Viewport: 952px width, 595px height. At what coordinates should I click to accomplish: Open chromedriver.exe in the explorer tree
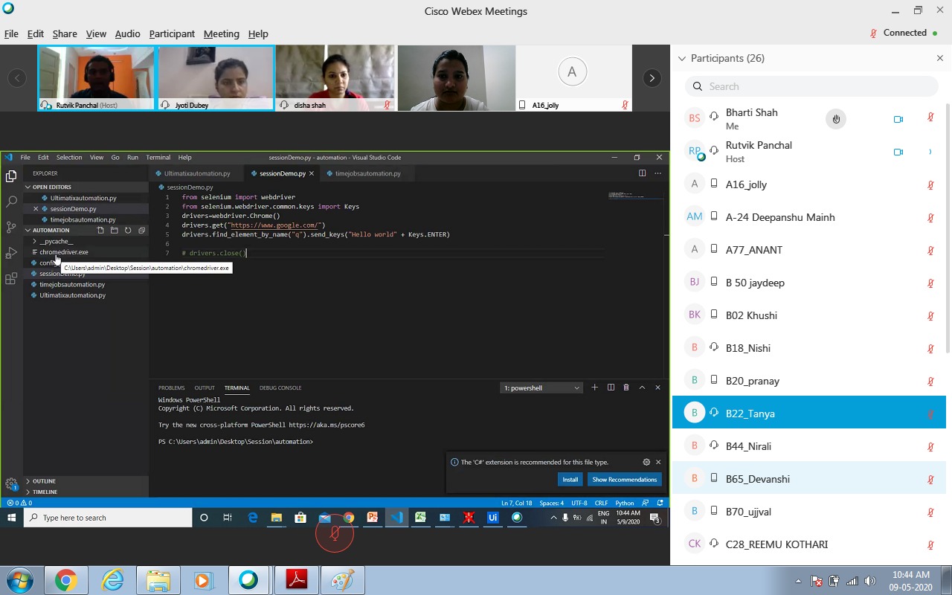click(64, 252)
